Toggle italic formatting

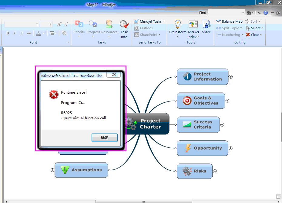pos(14,33)
